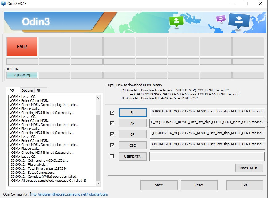Click the log scrollbar down arrow
The width and height of the screenshot is (268, 198).
point(98,184)
